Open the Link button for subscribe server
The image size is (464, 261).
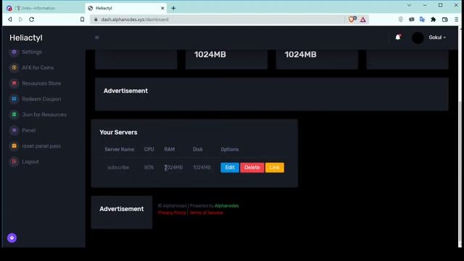(274, 167)
